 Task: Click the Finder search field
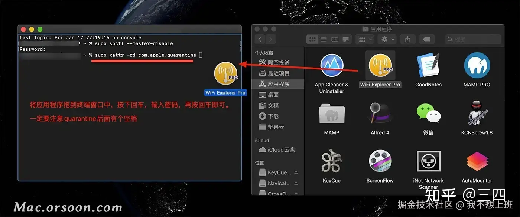[x=473, y=39]
